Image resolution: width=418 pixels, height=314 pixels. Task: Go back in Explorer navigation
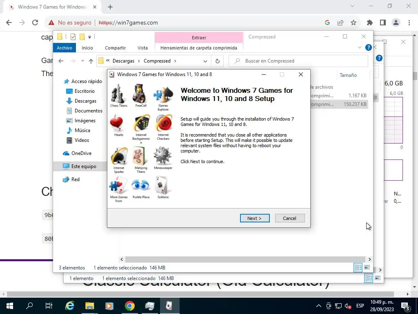[61, 61]
